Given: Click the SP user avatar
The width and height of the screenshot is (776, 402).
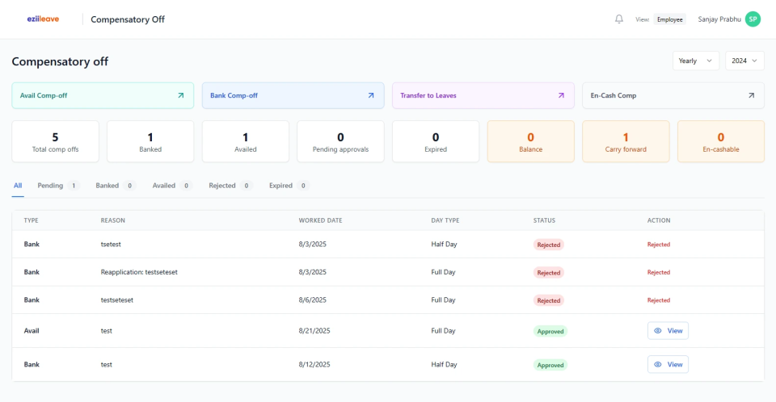Looking at the screenshot, I should pos(753,19).
